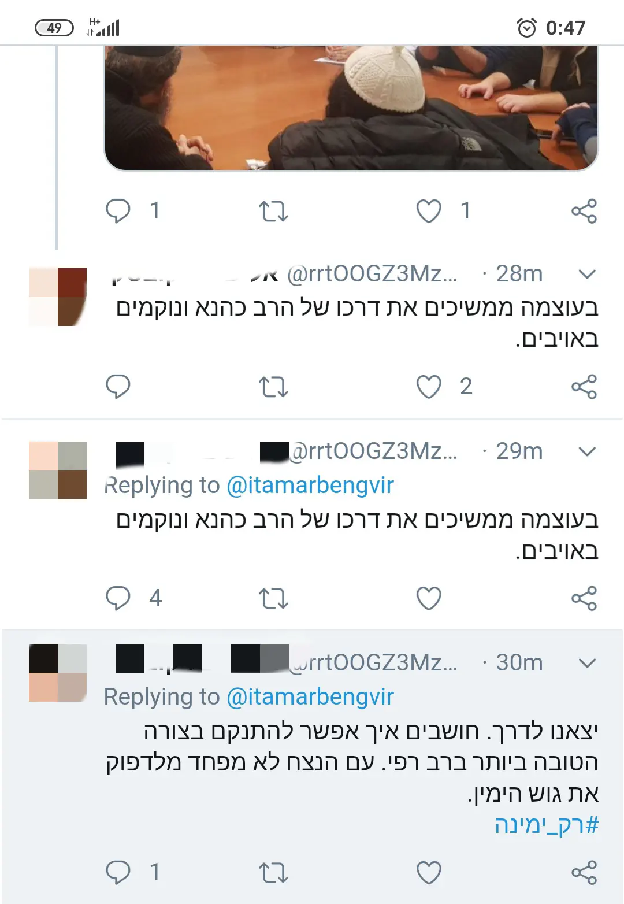Share the 29m tweet
Viewport: 624px width, 904px height.
click(x=584, y=598)
